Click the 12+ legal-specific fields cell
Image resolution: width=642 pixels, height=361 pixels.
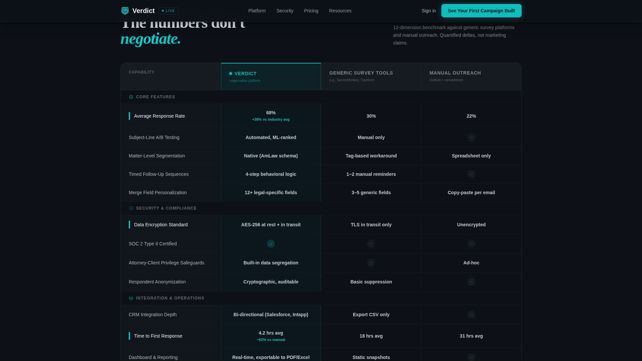(x=271, y=193)
